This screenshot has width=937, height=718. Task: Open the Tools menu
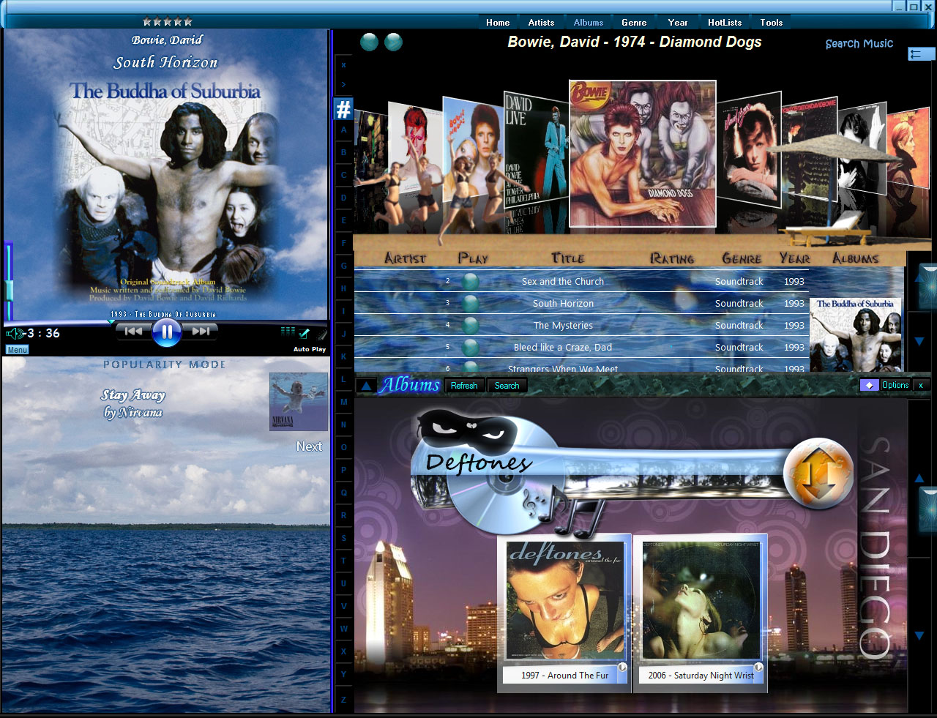coord(771,23)
